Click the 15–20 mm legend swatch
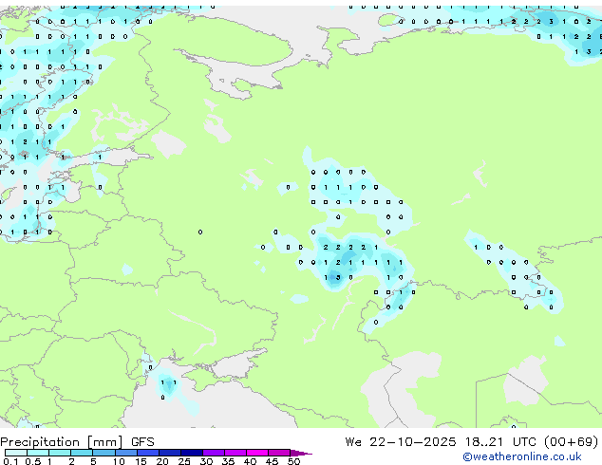 click(147, 453)
